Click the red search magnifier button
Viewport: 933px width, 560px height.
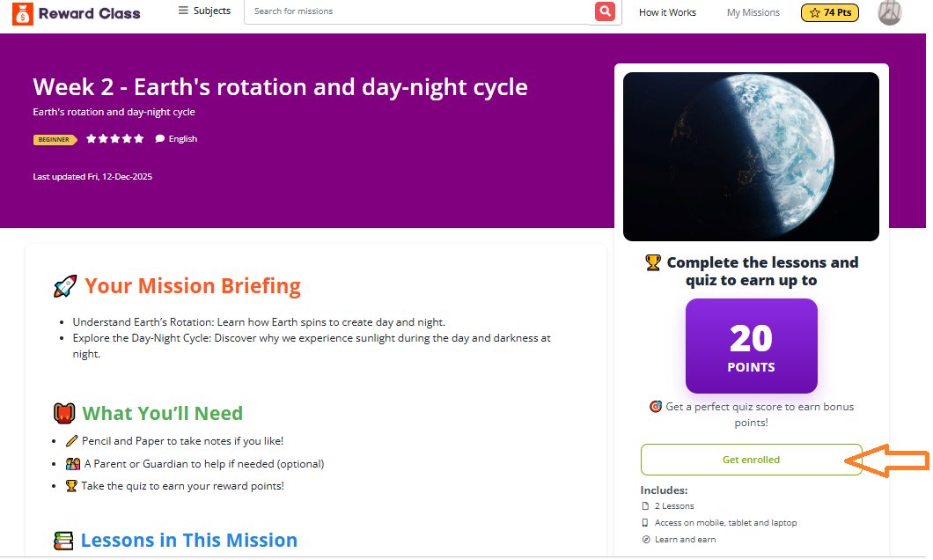pyautogui.click(x=605, y=11)
